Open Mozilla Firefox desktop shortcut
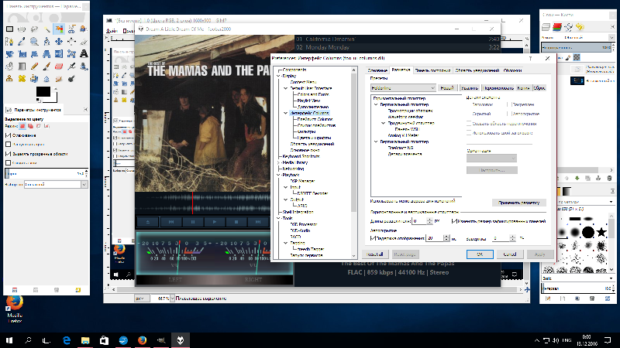 pyautogui.click(x=14, y=302)
